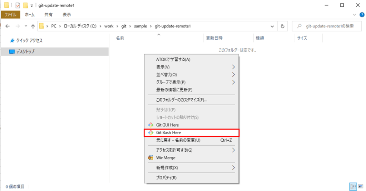Click the Git Bash Here menu entry

point(168,132)
